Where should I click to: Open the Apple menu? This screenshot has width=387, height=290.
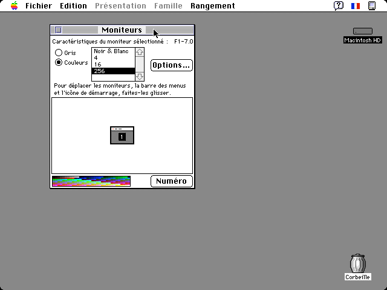click(x=15, y=5)
